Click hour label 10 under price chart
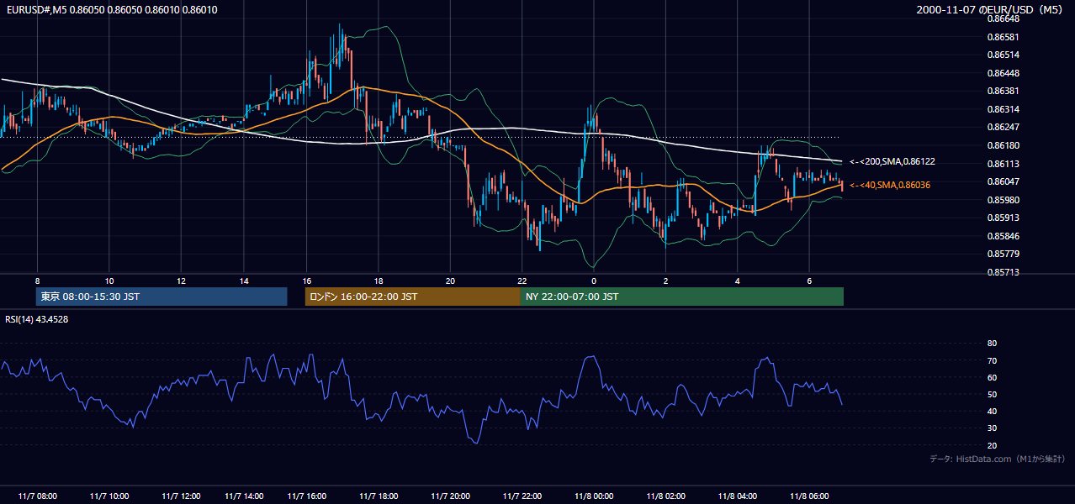 109,281
